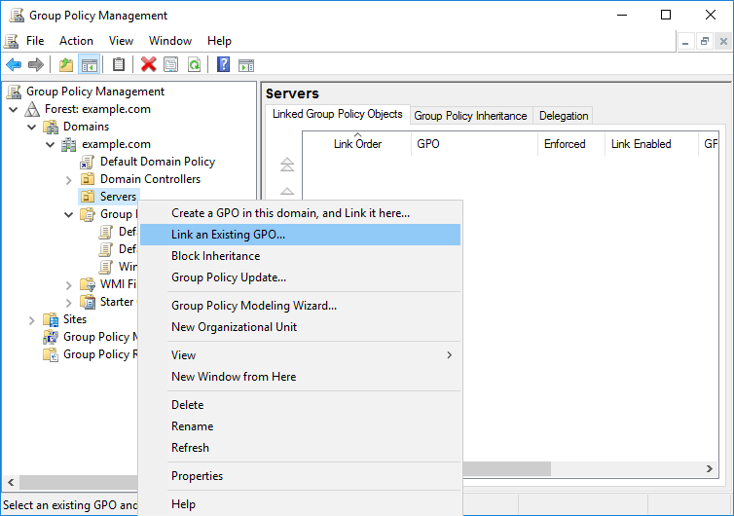The width and height of the screenshot is (734, 516).
Task: Click the red X Delete toolbar icon
Action: 148,64
